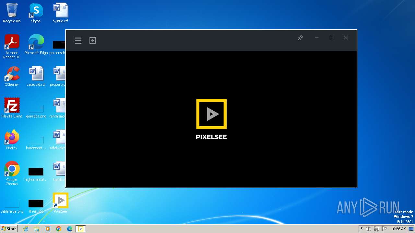Image resolution: width=415 pixels, height=233 pixels.
Task: Open the volume tray icon
Action: tap(369, 229)
